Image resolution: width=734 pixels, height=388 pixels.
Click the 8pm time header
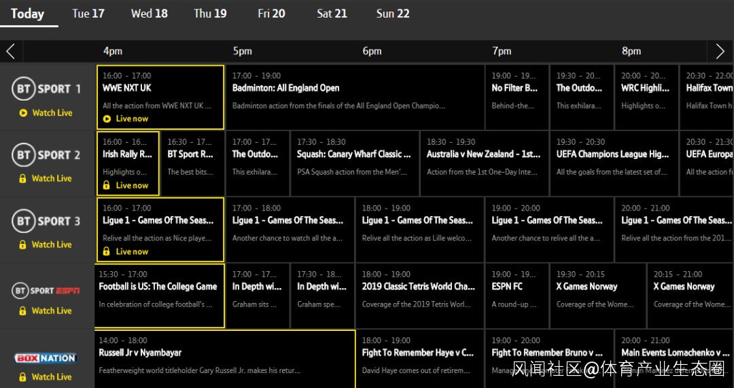(631, 51)
